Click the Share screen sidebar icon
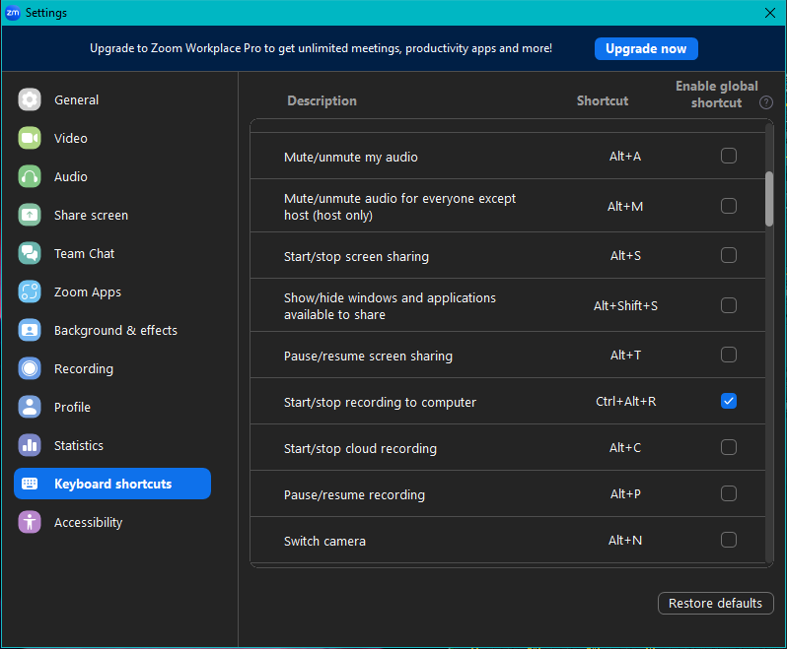787x649 pixels. (30, 215)
